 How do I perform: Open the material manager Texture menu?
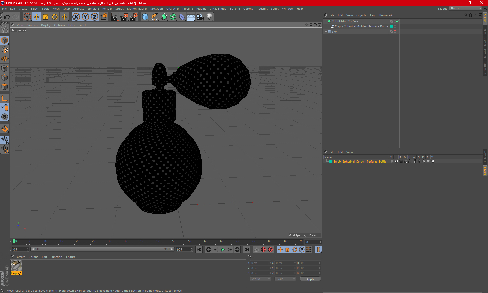[x=70, y=257]
